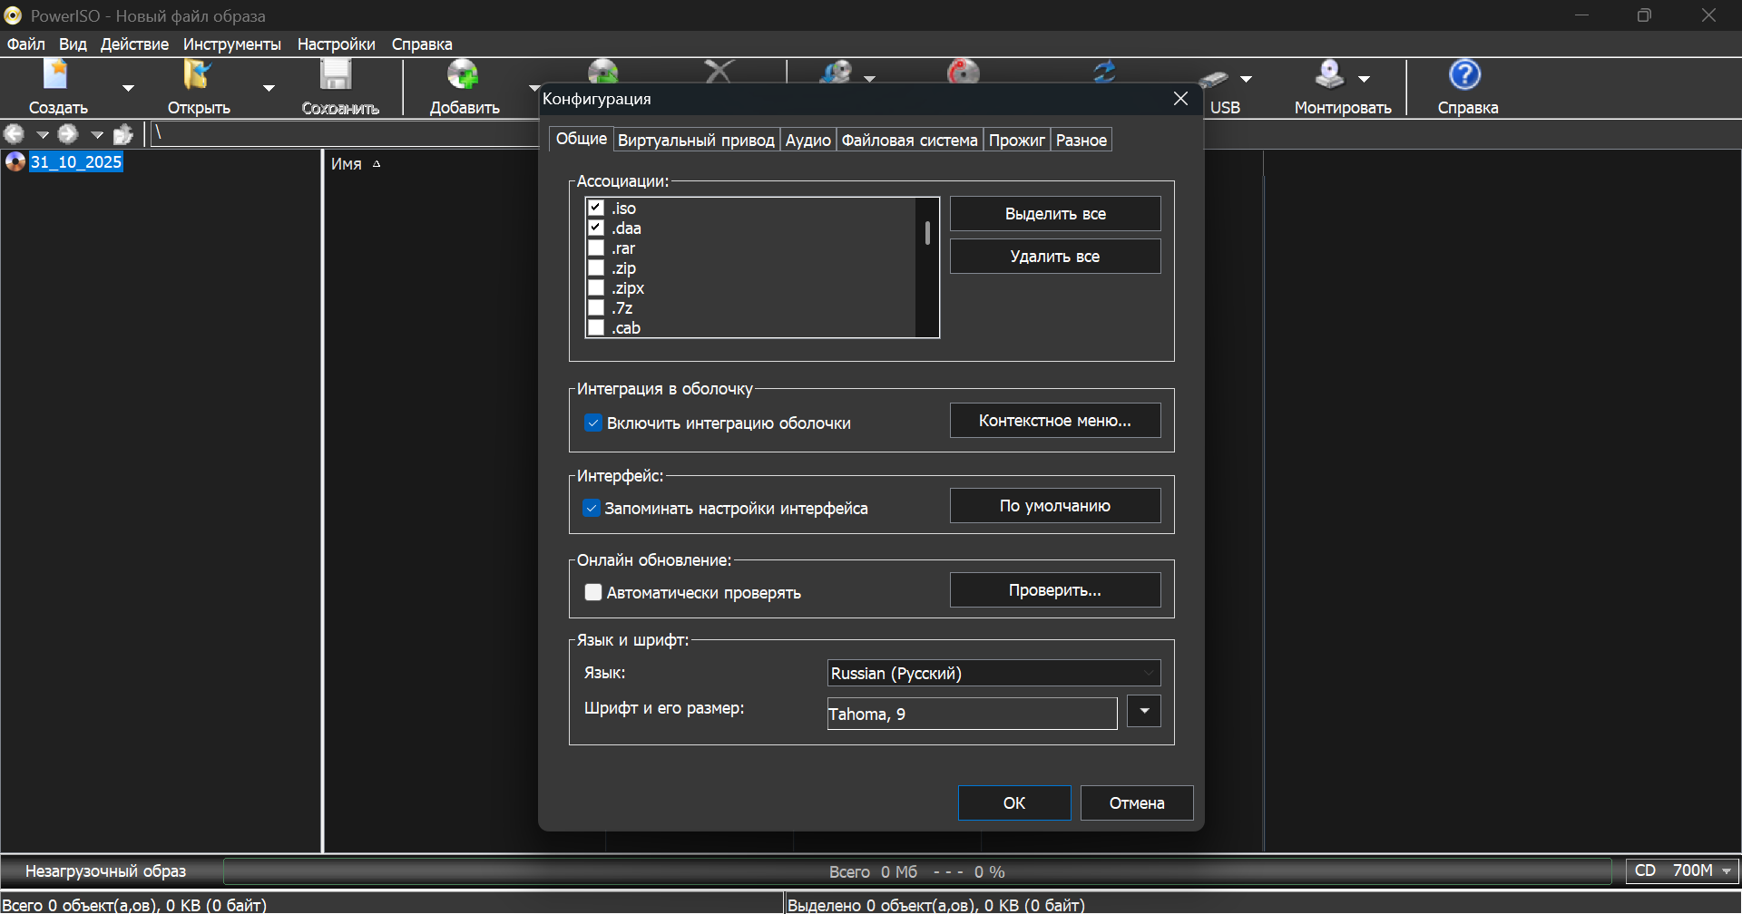Open the Файл menu
Viewport: 1742px width, 914px height.
[25, 44]
